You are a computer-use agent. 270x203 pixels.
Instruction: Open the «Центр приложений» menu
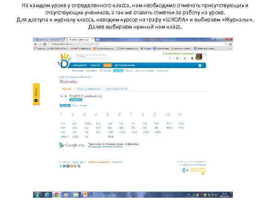124,65
